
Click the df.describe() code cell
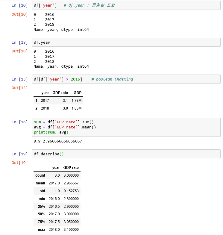(126, 154)
